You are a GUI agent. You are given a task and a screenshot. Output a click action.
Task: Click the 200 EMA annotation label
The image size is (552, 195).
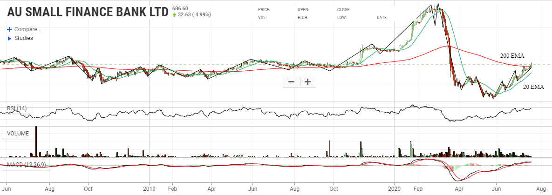click(x=512, y=55)
